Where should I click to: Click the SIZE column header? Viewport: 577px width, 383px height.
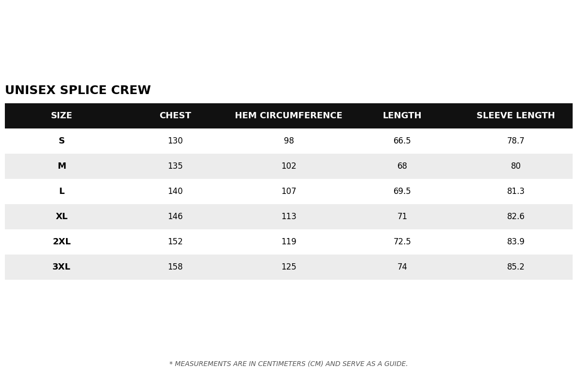pyautogui.click(x=62, y=116)
